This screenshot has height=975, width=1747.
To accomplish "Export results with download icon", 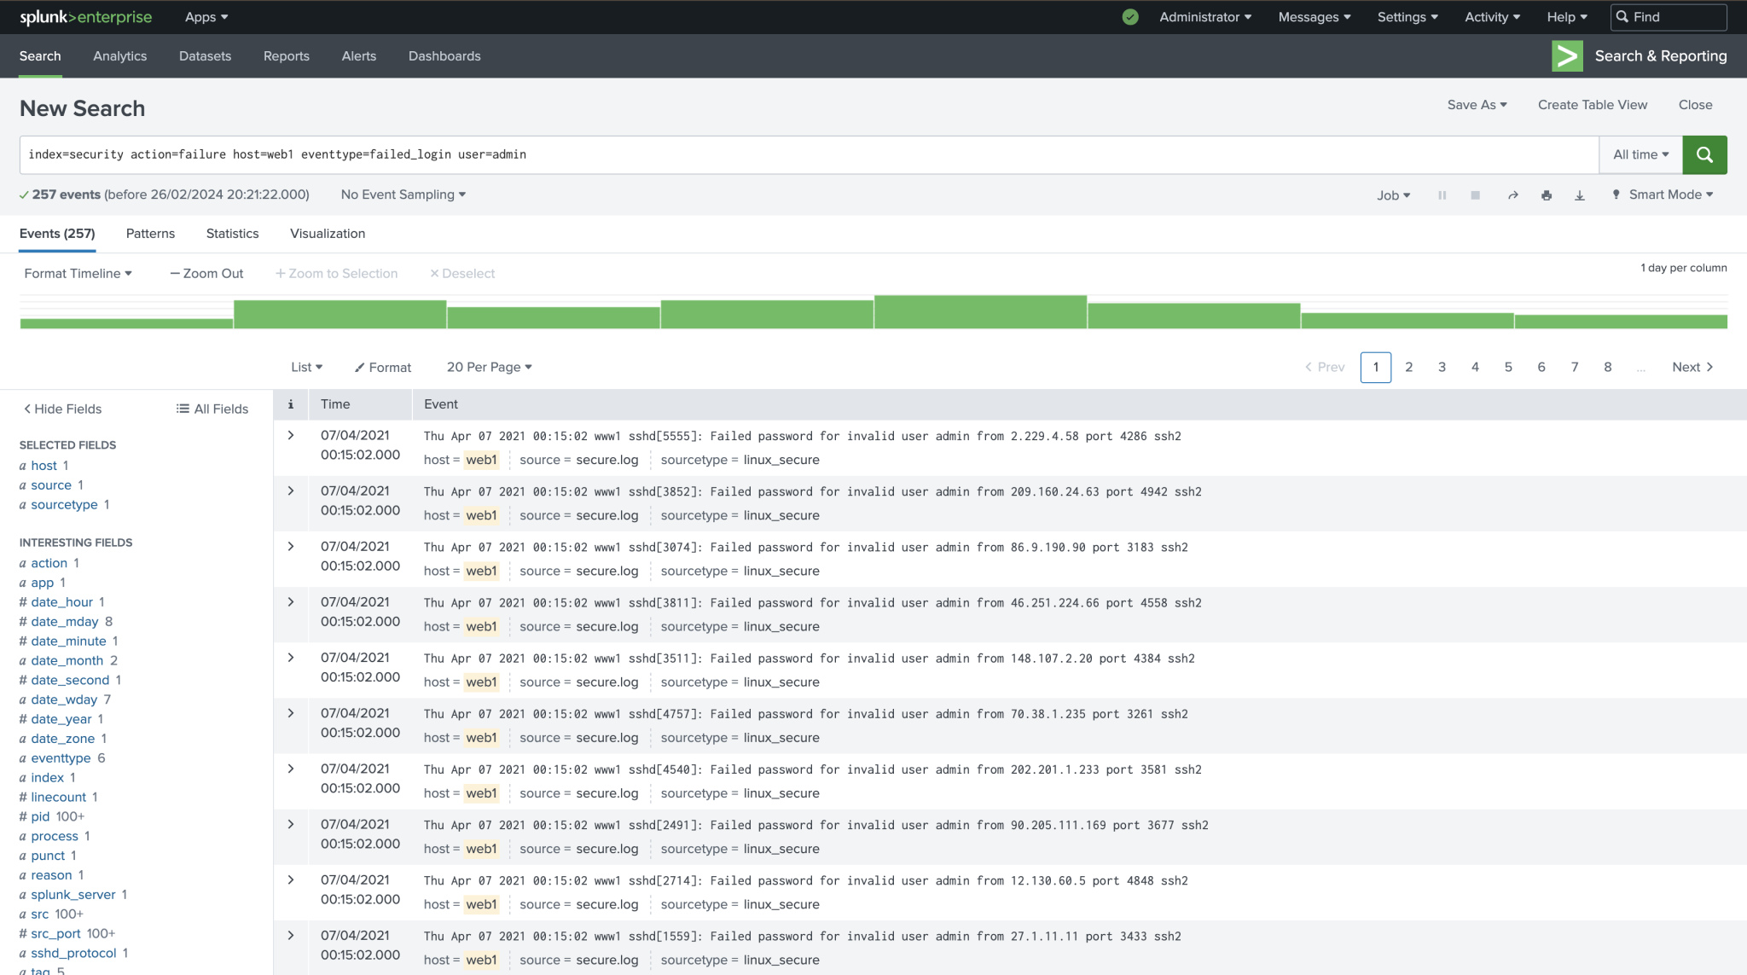I will point(1580,195).
